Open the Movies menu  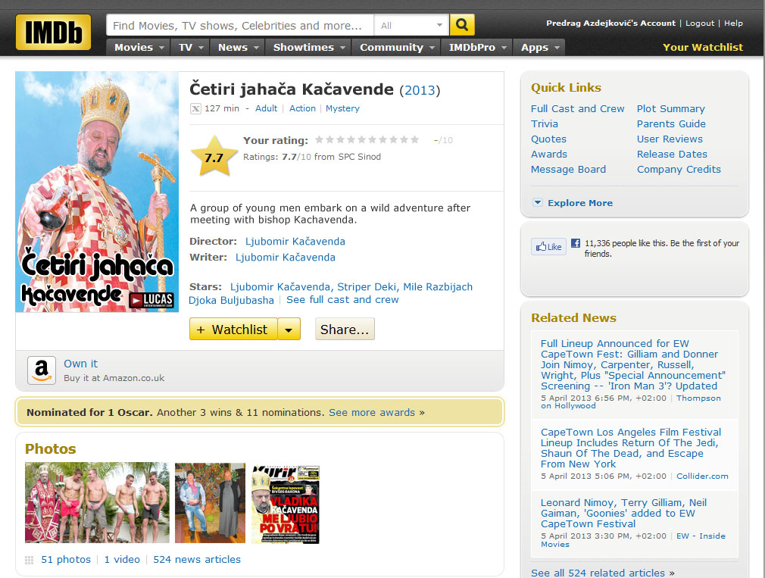coord(139,47)
